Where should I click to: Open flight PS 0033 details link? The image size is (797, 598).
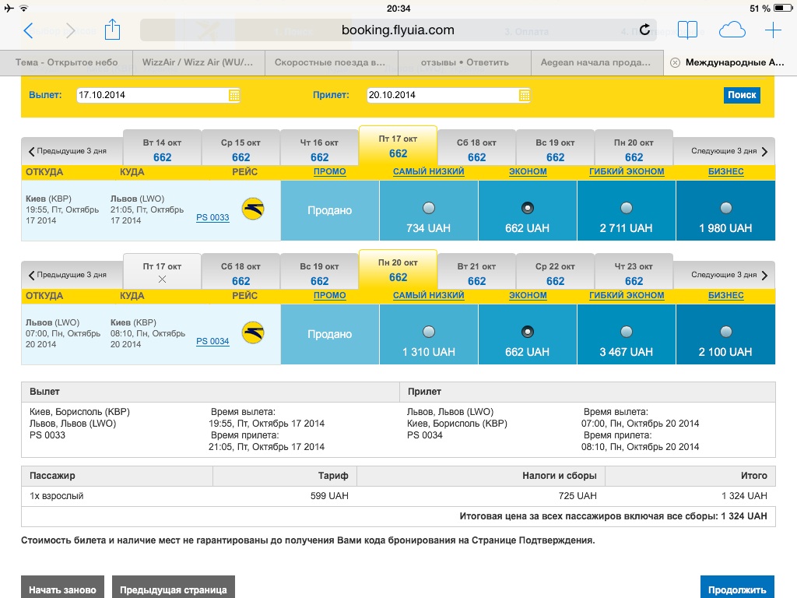[x=212, y=217]
